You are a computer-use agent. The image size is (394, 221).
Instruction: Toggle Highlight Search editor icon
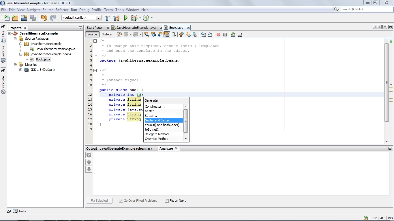pyautogui.click(x=167, y=35)
